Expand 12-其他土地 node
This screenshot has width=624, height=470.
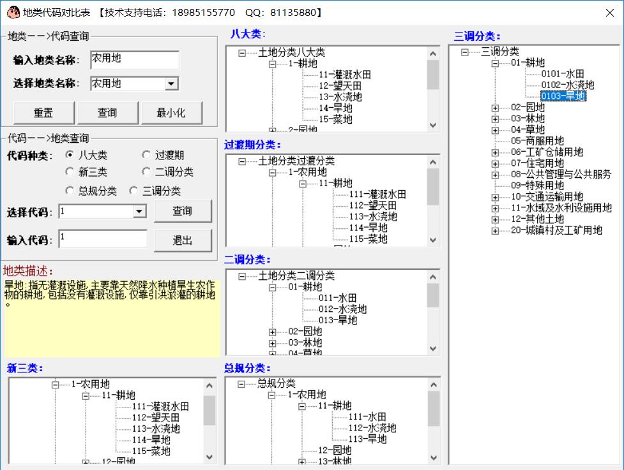(495, 219)
